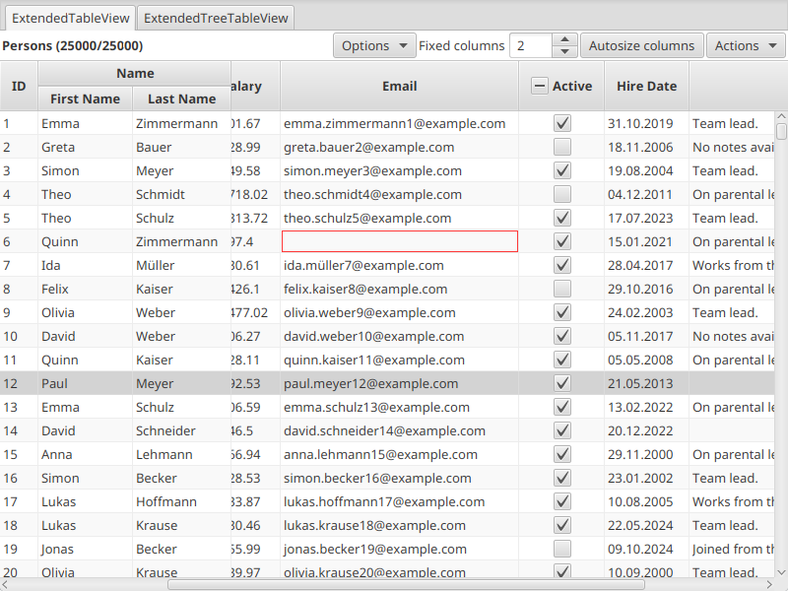The width and height of the screenshot is (788, 591).
Task: Select the ExtendedTableView tab
Action: point(70,18)
